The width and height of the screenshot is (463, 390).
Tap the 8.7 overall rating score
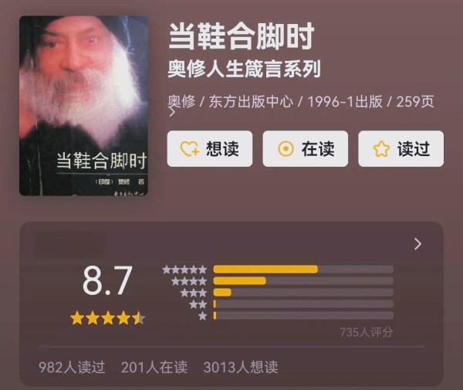tap(107, 280)
